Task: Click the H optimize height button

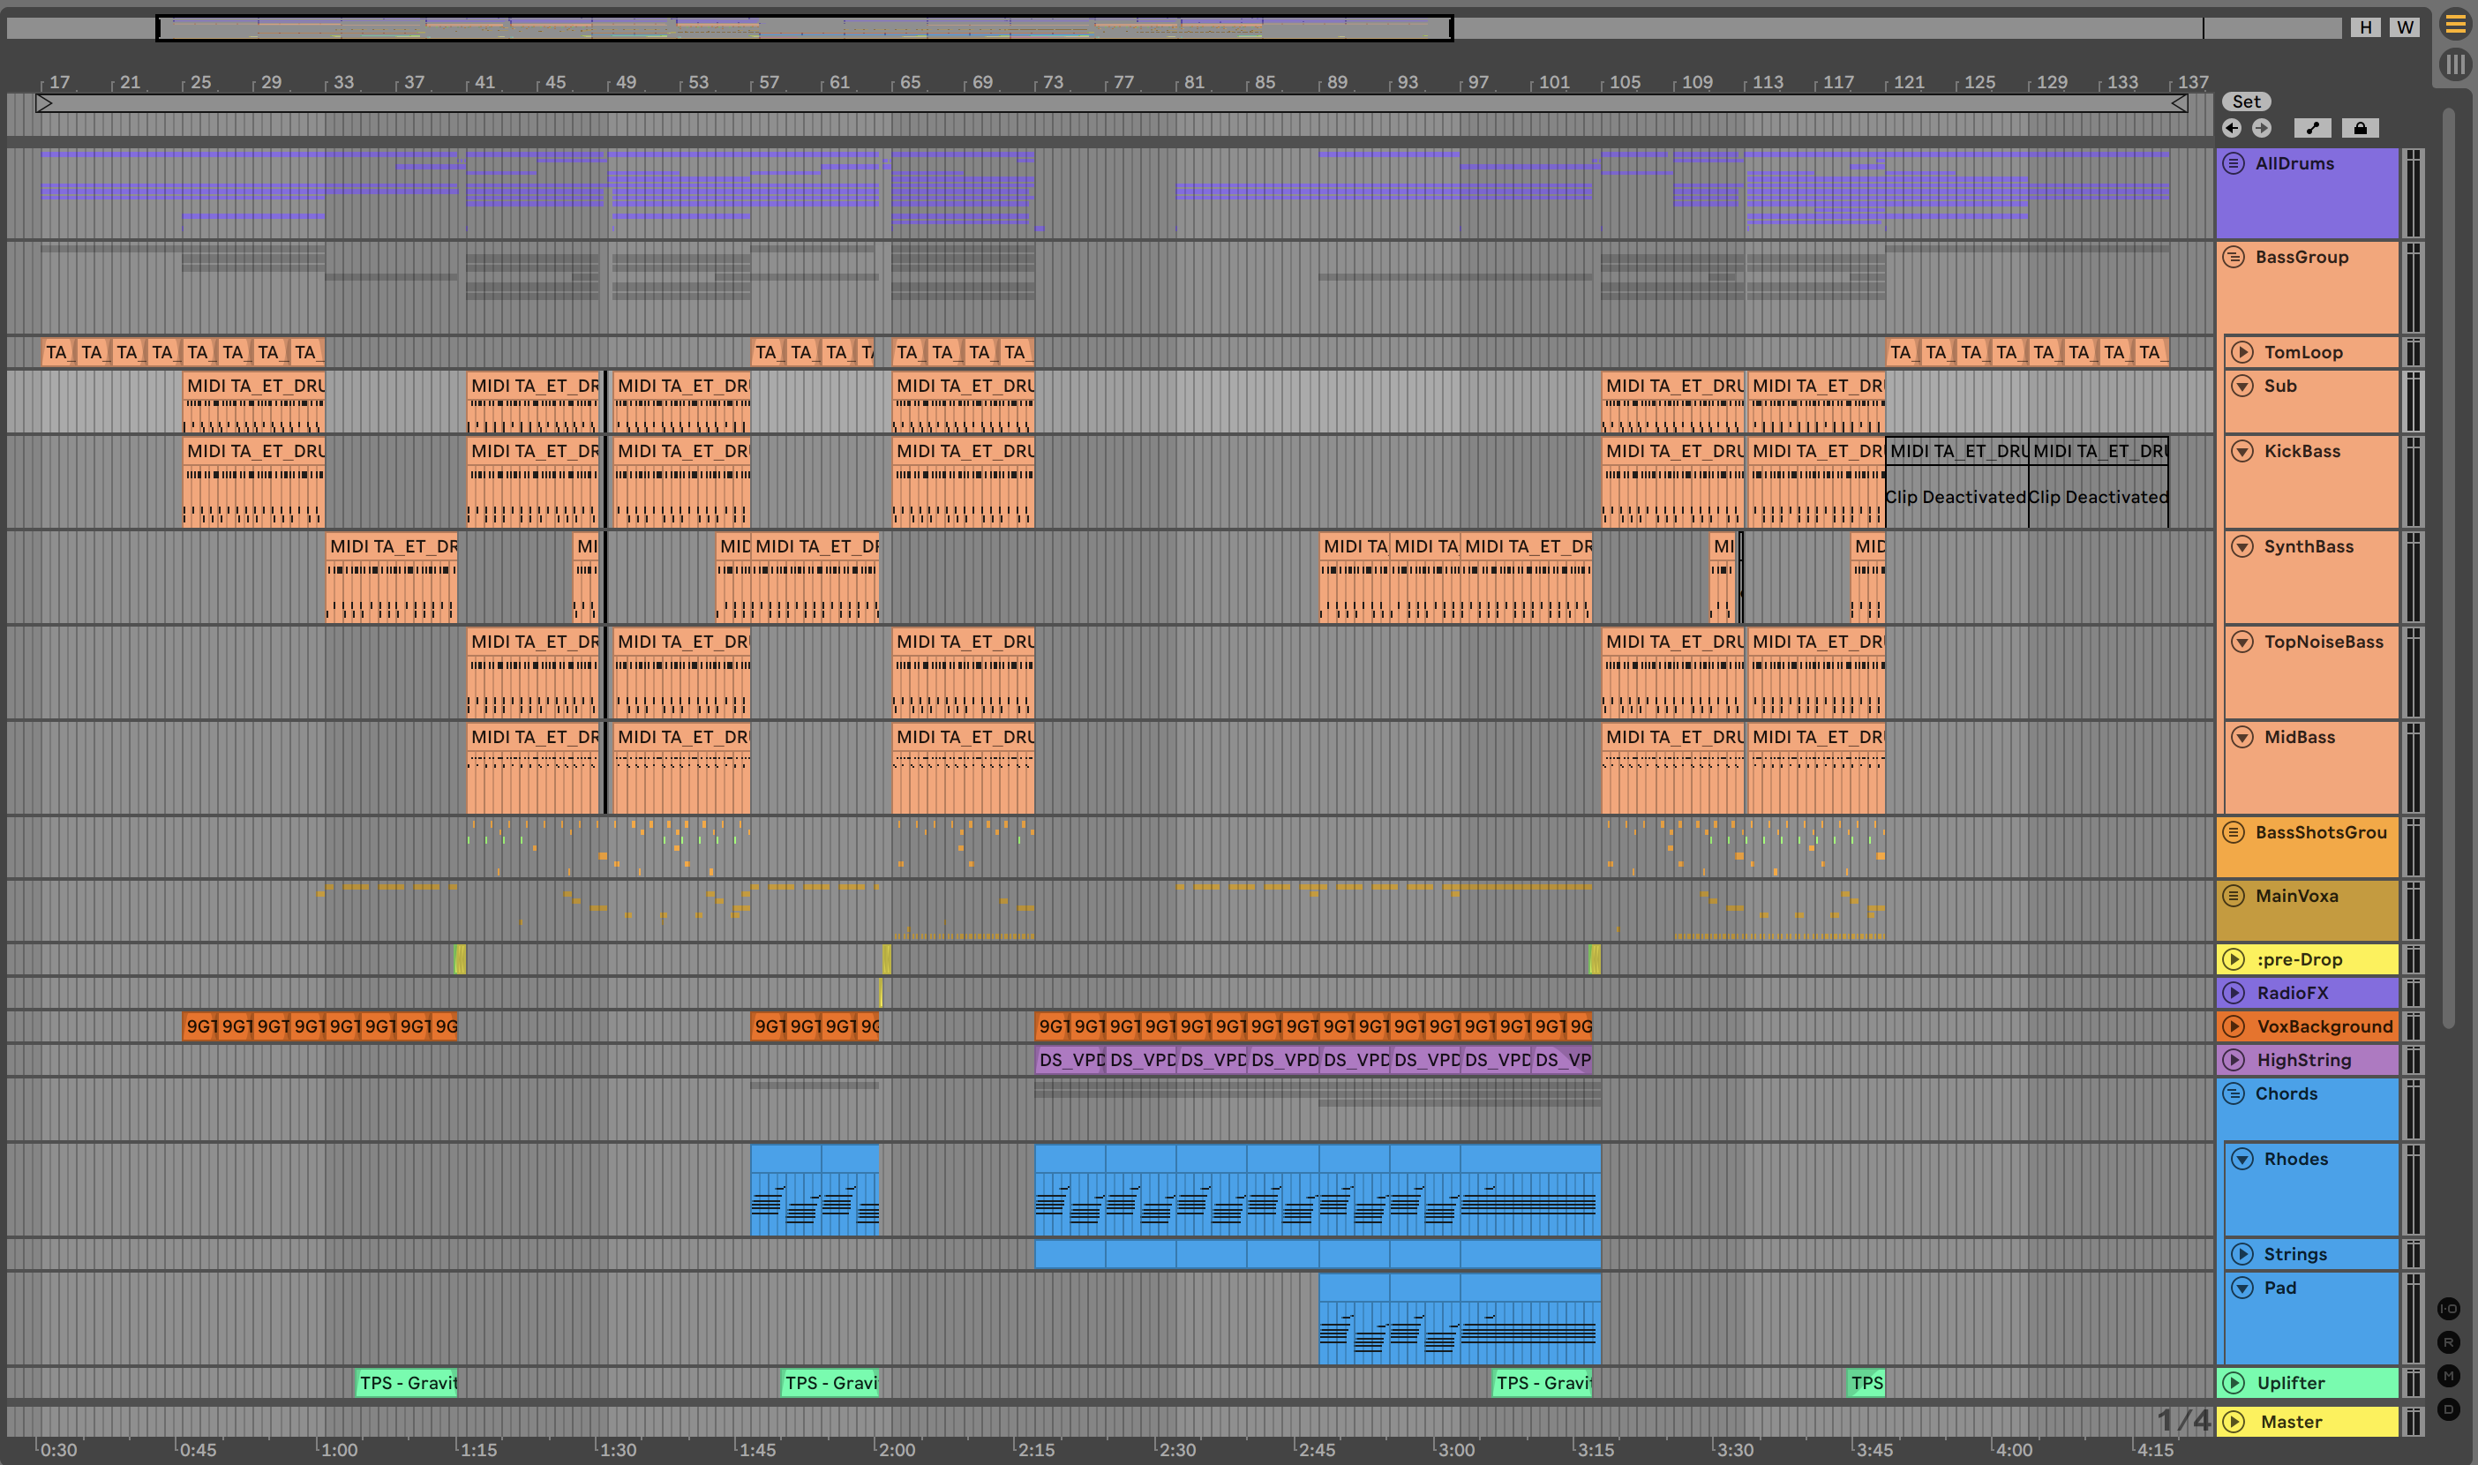Action: click(x=2366, y=27)
